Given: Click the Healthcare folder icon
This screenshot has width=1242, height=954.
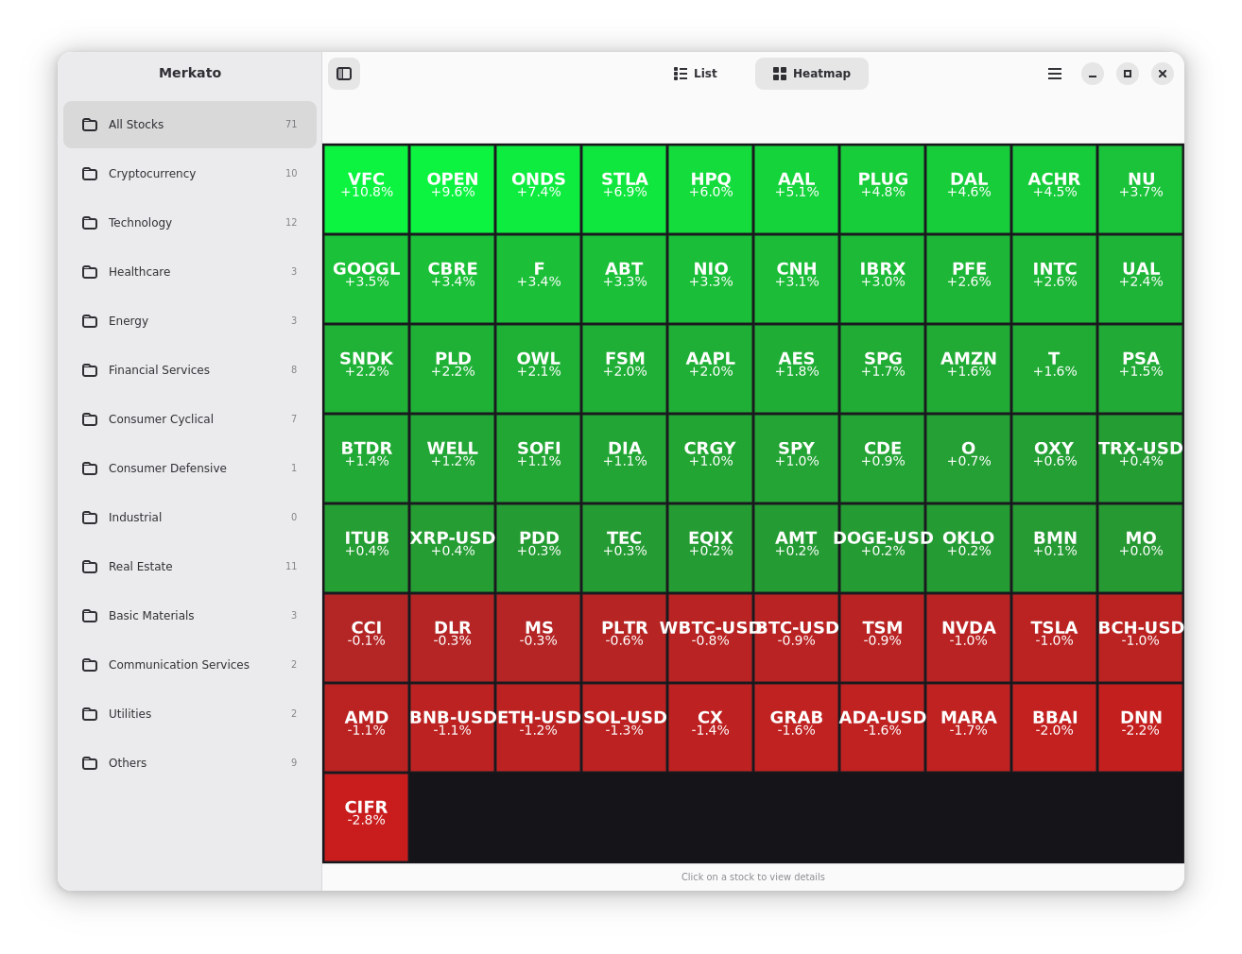Looking at the screenshot, I should tap(90, 272).
